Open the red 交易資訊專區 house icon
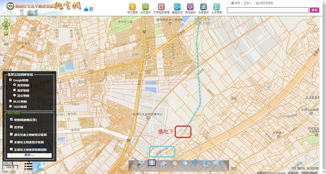The image size is (326, 174). click(x=161, y=7)
